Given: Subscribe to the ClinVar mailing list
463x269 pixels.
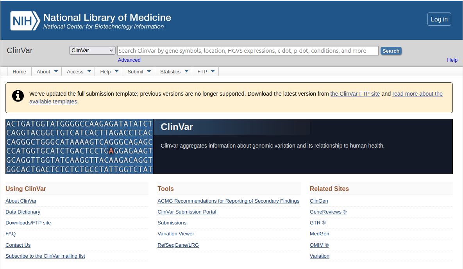Looking at the screenshot, I should tap(45, 256).
